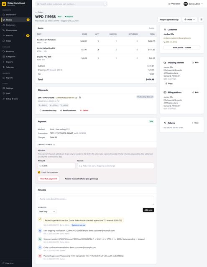The width and height of the screenshot is (207, 267).
Task: Click the Caster Wheel Fork02 item name
Action: click(46, 48)
